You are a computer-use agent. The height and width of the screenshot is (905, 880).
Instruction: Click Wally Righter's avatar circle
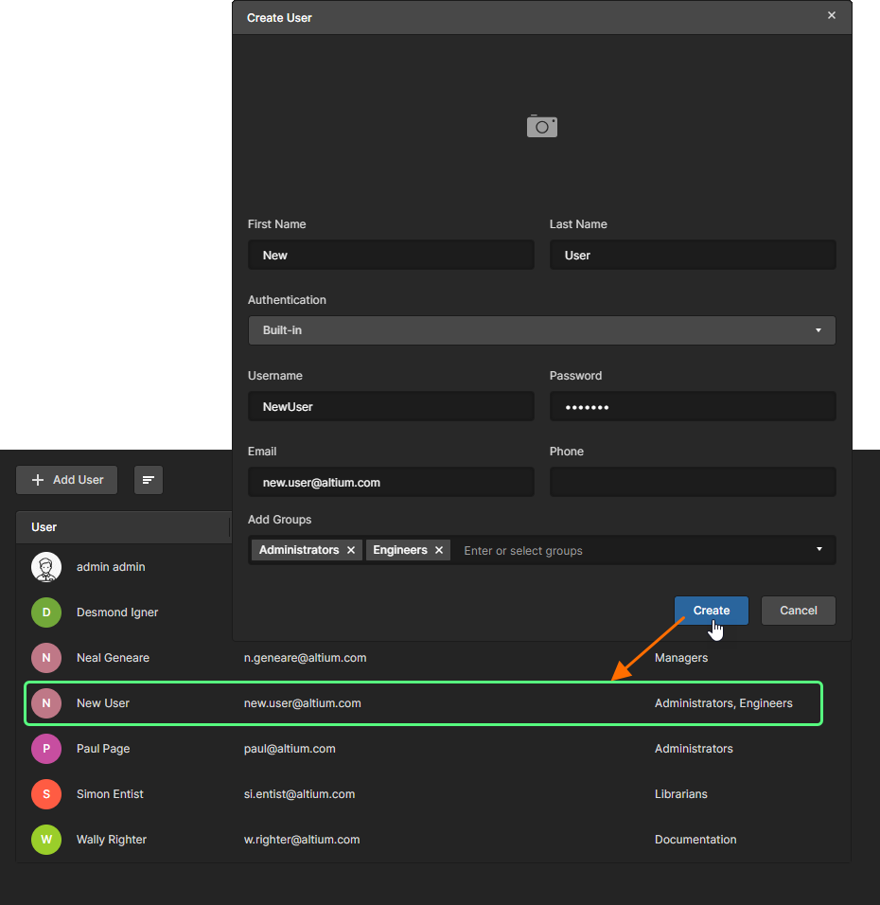coord(46,840)
